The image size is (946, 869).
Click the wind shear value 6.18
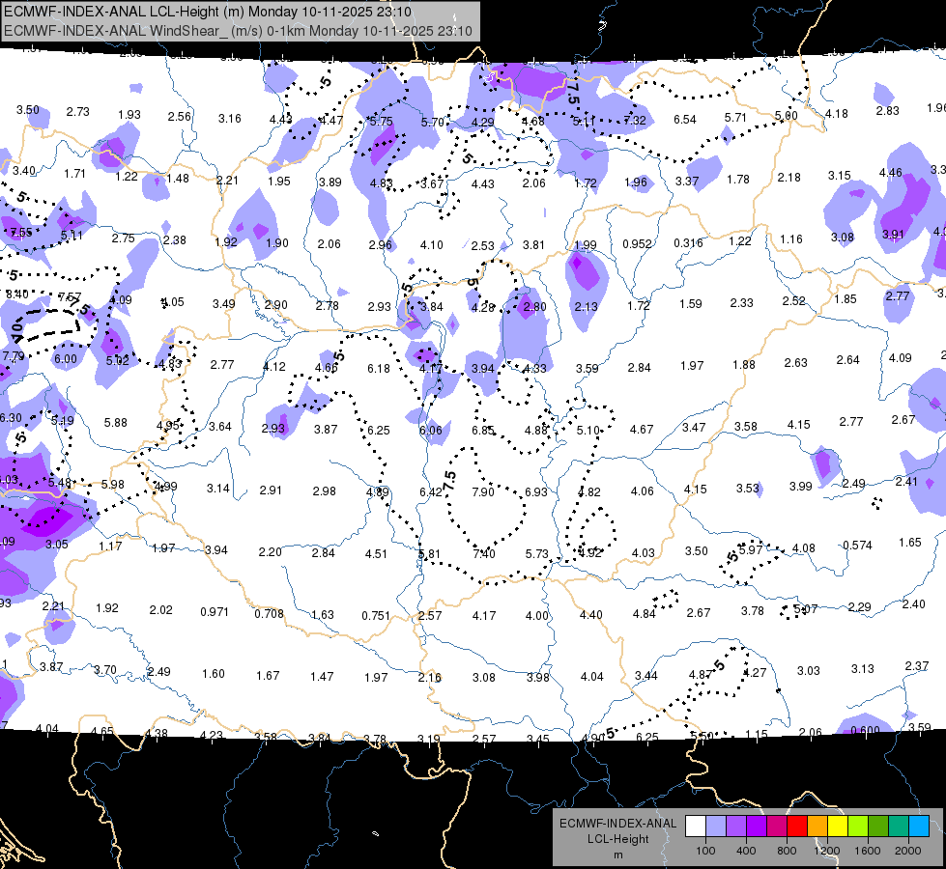click(378, 369)
